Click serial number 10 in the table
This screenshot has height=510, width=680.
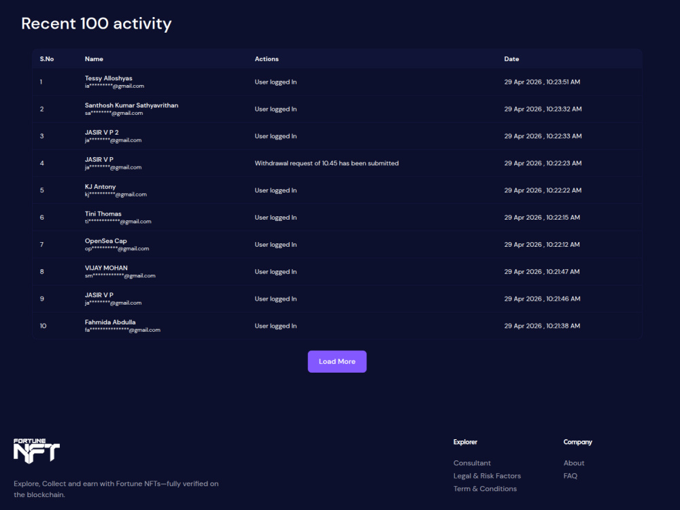43,326
